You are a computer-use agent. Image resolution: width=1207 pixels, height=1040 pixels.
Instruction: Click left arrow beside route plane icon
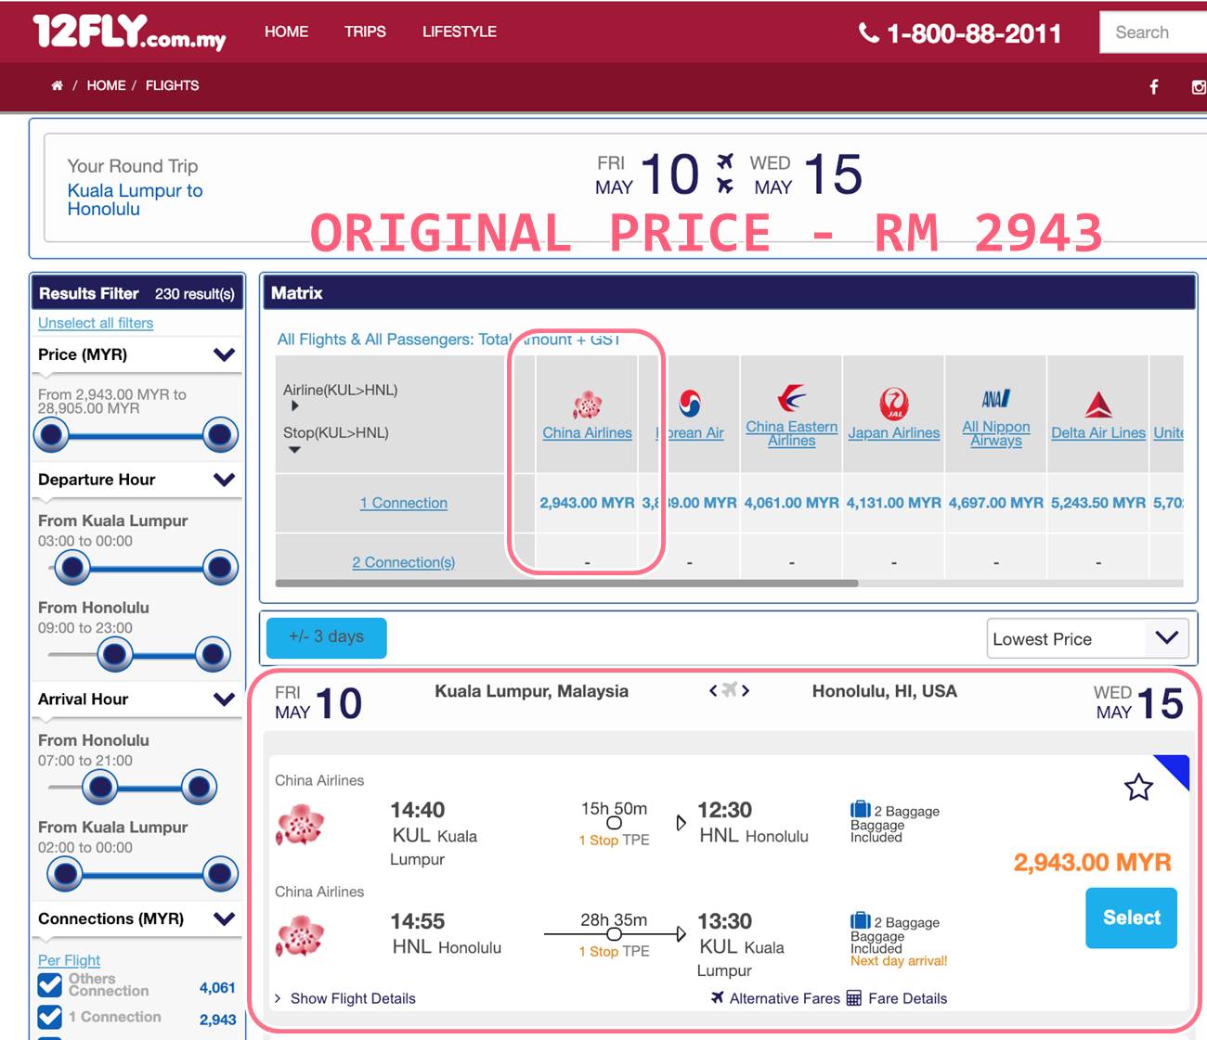713,690
